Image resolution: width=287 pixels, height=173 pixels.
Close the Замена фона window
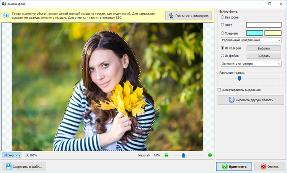pyautogui.click(x=281, y=4)
